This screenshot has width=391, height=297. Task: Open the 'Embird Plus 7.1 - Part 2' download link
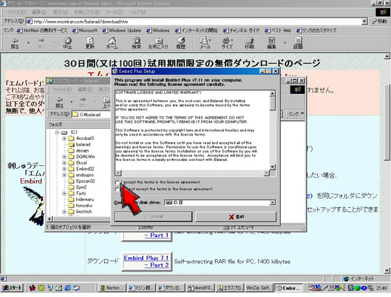coord(147,261)
